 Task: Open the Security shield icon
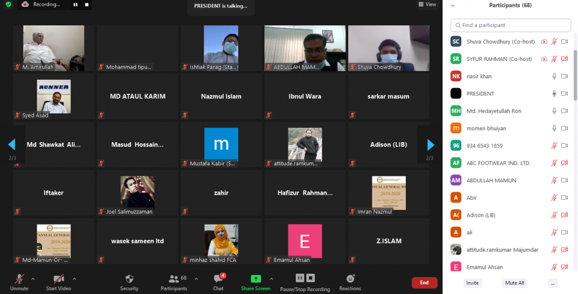coord(129,279)
